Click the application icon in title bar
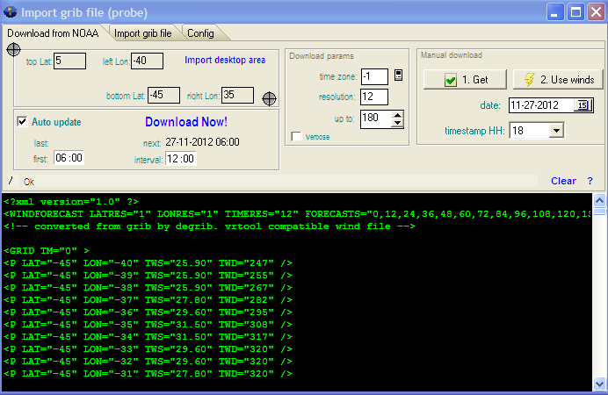Image resolution: width=608 pixels, height=395 pixels. coord(11,11)
